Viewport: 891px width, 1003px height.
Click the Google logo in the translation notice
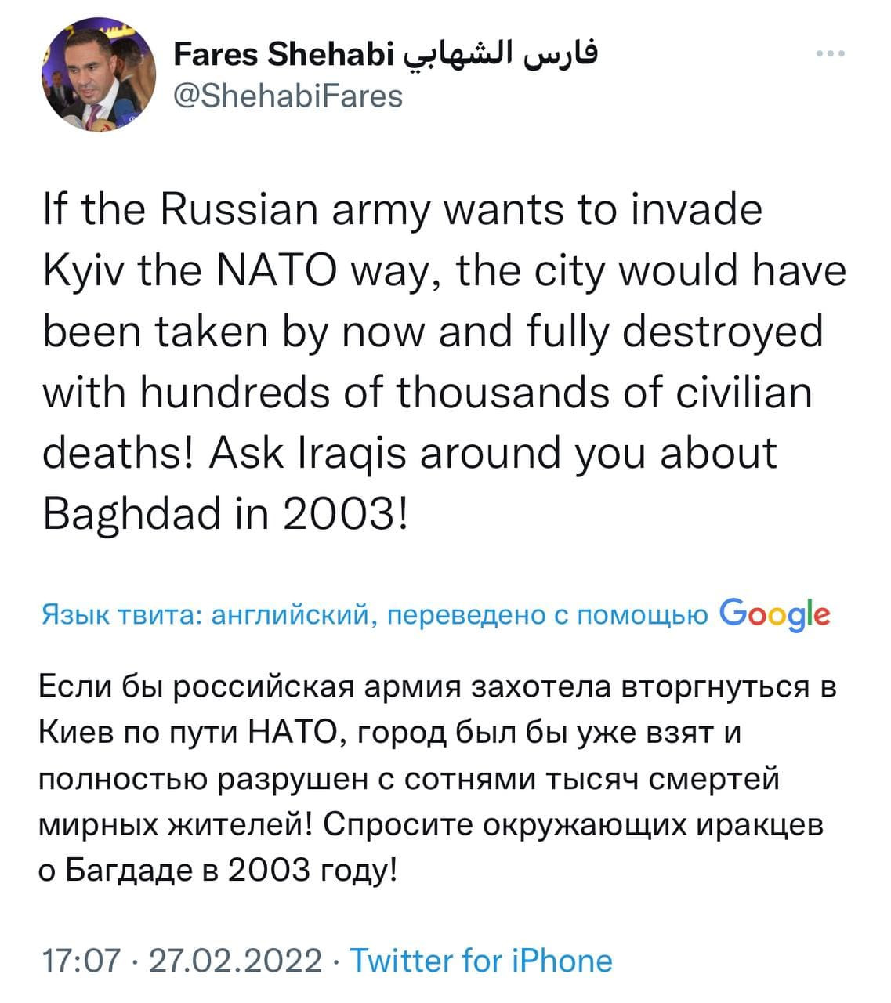point(773,614)
